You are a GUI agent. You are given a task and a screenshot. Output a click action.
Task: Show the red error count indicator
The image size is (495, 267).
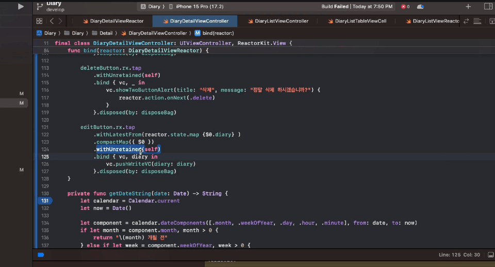pos(405,6)
